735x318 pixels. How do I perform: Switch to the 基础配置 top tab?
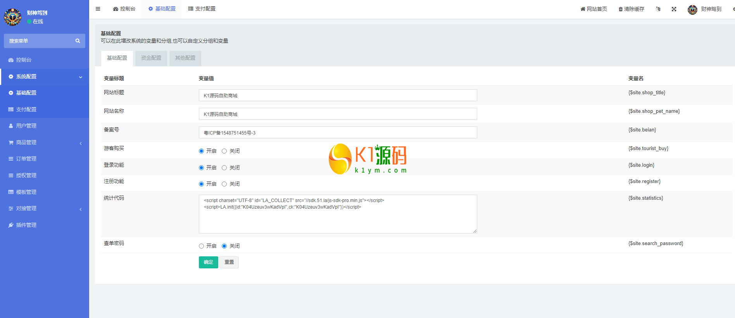coord(162,9)
